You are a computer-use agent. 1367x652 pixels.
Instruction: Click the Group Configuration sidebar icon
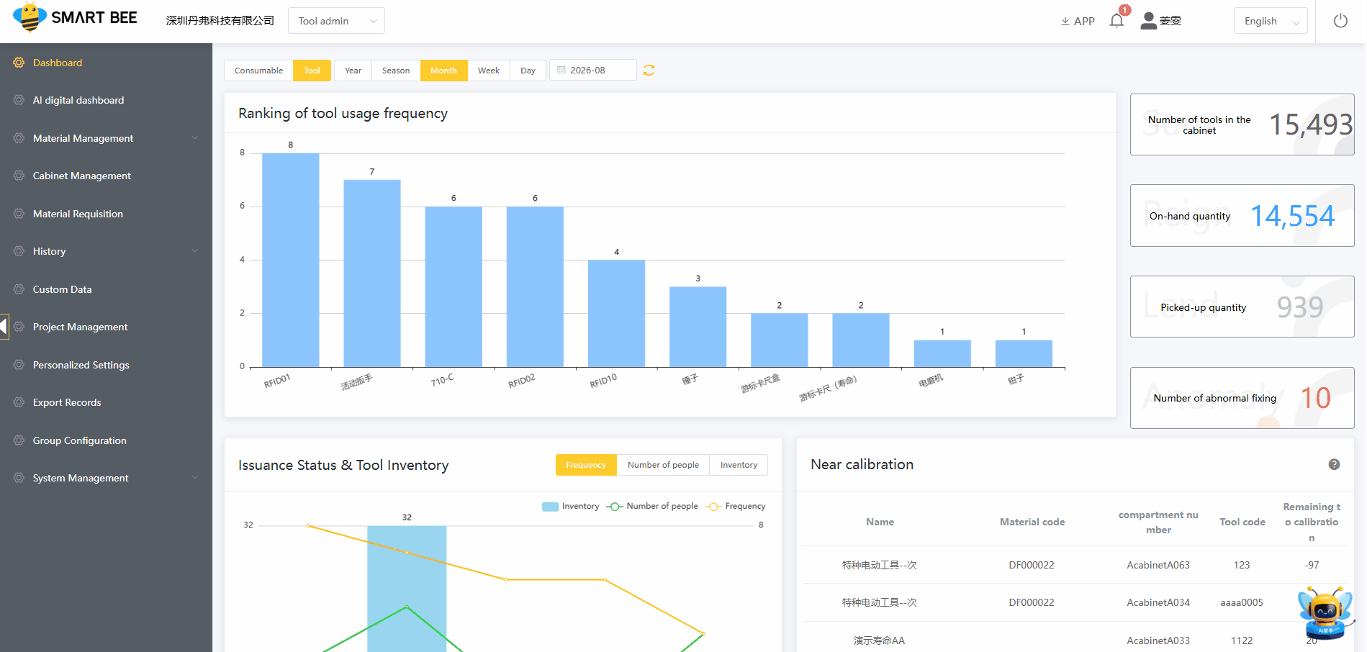click(x=19, y=440)
